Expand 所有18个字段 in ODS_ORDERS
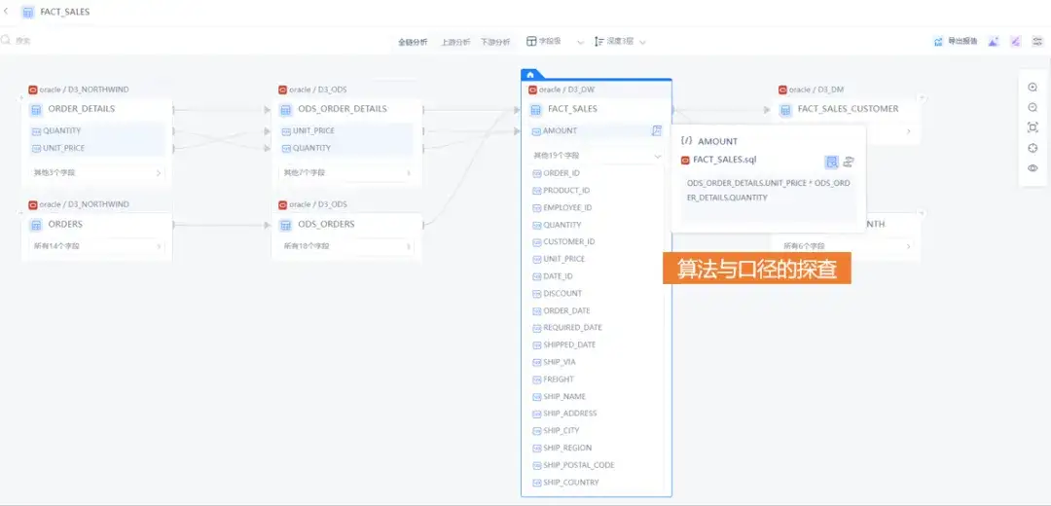This screenshot has width=1051, height=506. [347, 246]
